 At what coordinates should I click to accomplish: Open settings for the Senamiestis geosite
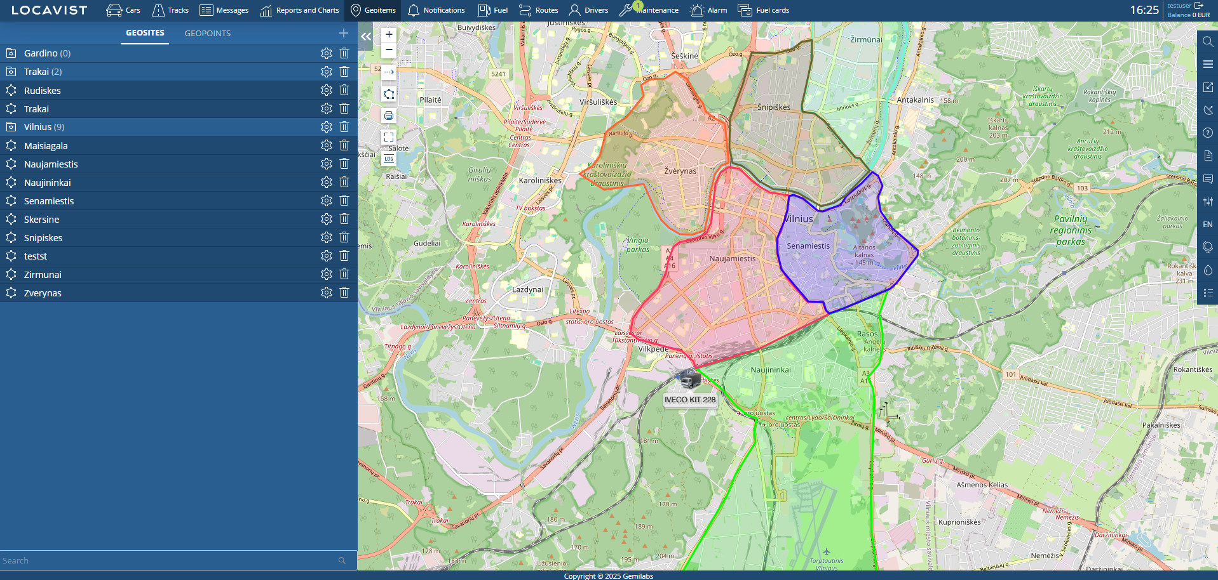click(x=326, y=200)
